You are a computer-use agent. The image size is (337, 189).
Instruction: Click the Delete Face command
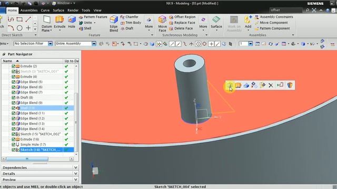click(181, 28)
